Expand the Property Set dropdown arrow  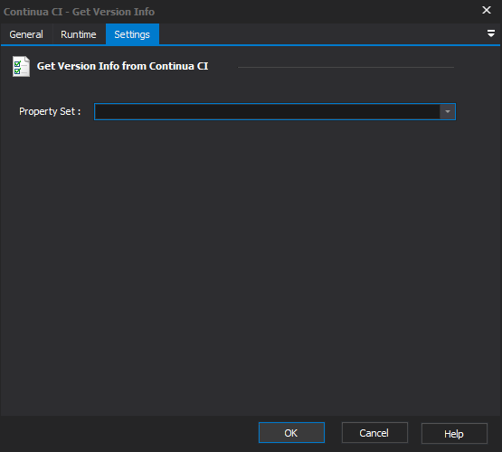point(448,111)
